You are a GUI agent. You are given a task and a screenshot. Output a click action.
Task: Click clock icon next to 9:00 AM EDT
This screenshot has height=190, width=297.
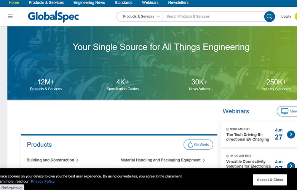pyautogui.click(x=227, y=129)
